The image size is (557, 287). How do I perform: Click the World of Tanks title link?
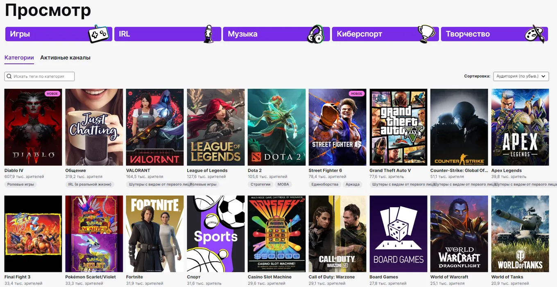(507, 277)
